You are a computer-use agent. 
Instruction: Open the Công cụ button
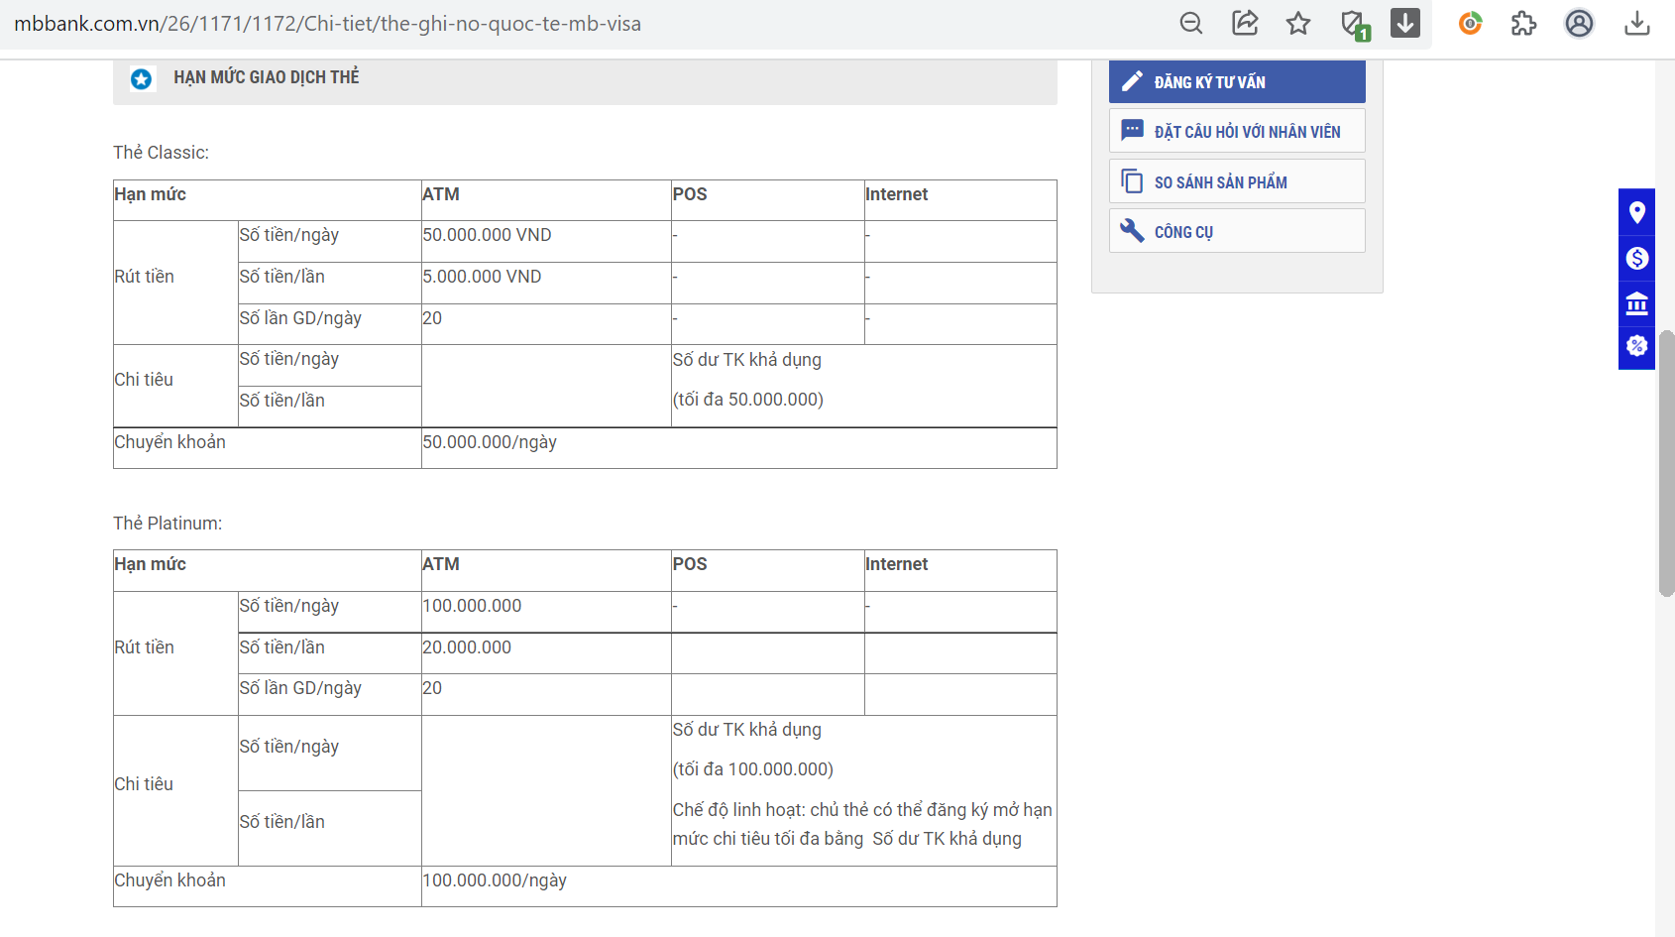[x=1237, y=231]
